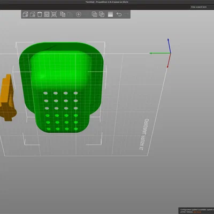Click the Arrange selection icon

coord(54,14)
